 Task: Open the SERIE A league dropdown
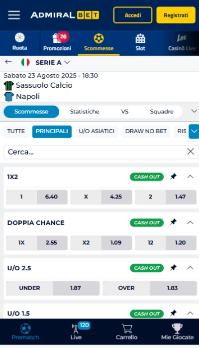pos(53,62)
